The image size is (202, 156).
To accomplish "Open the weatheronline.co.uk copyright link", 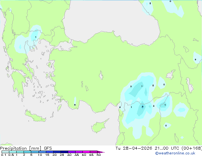I will [x=175, y=153].
